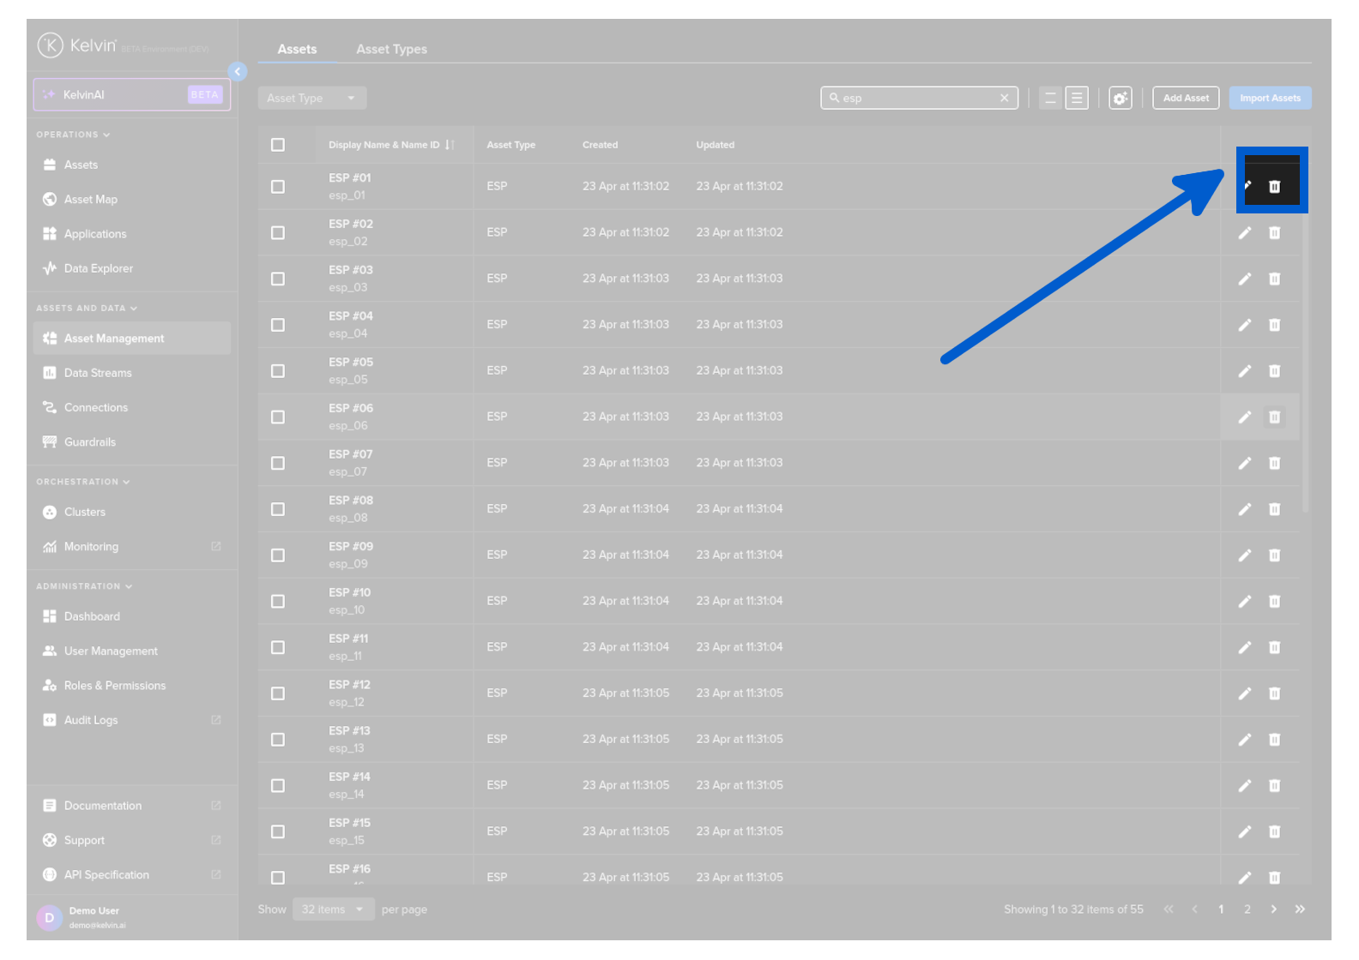Click the delete icon for ESP #01
Image resolution: width=1359 pixels, height=960 pixels.
tap(1274, 187)
